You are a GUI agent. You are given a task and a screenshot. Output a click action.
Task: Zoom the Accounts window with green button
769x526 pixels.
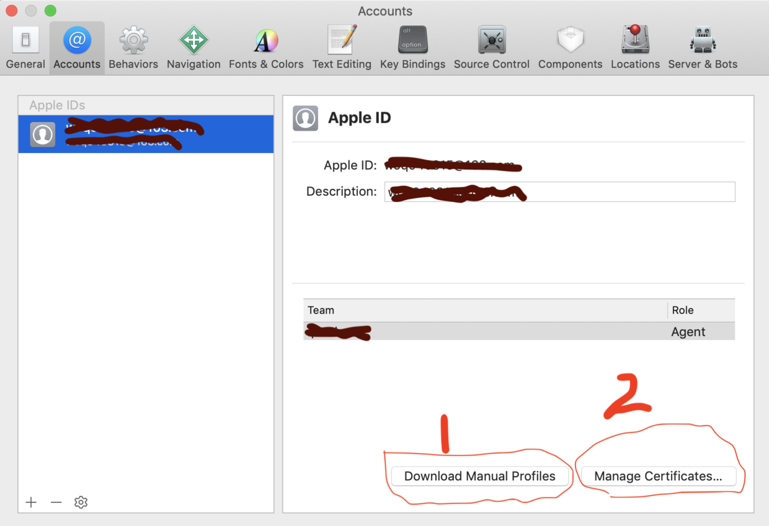click(x=51, y=11)
